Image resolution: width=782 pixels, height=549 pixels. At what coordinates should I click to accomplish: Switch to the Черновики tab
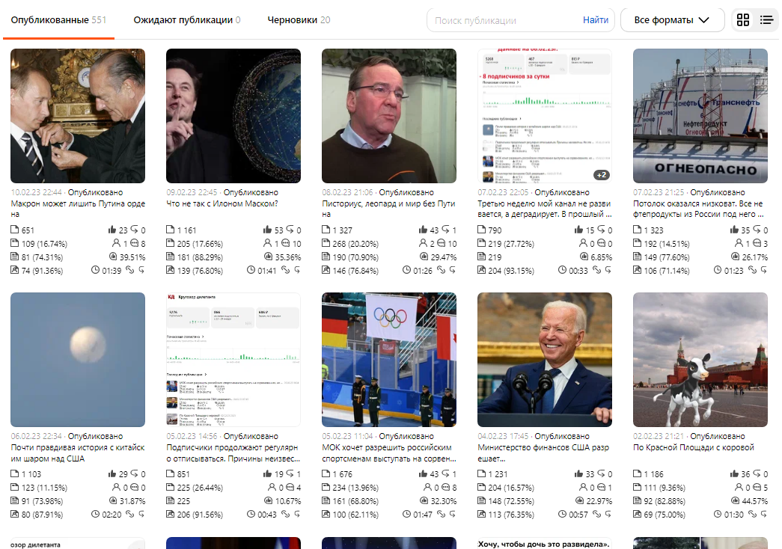point(299,20)
